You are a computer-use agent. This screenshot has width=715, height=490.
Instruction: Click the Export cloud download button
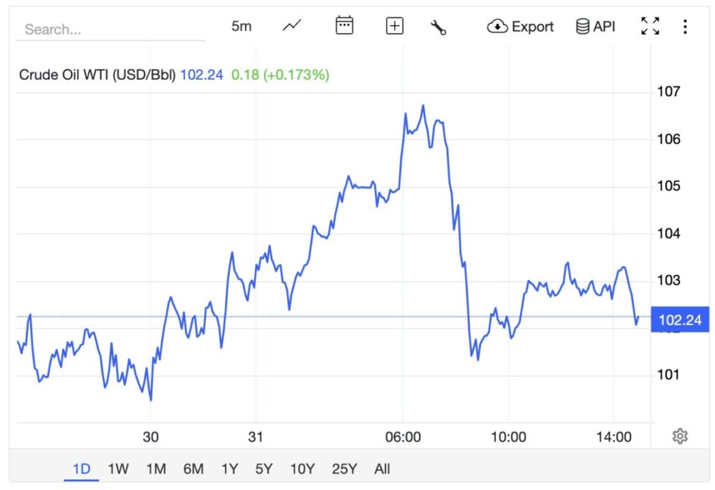tap(520, 27)
